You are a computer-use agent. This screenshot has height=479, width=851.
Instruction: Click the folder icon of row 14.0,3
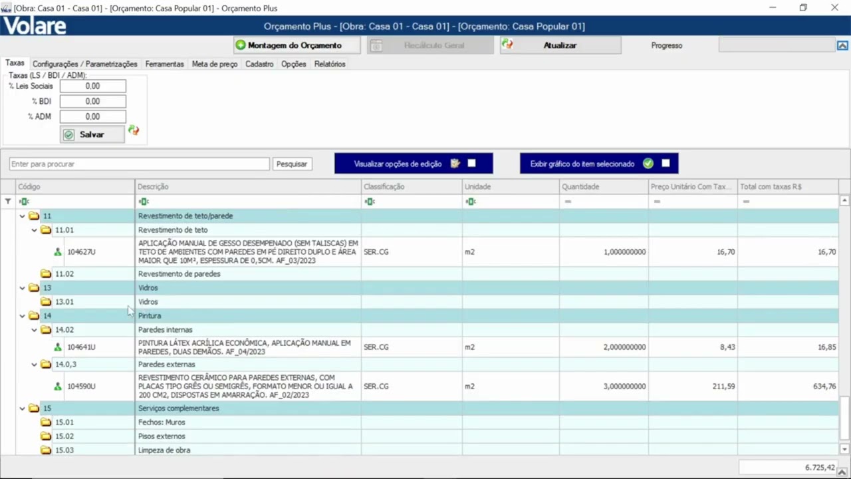46,364
